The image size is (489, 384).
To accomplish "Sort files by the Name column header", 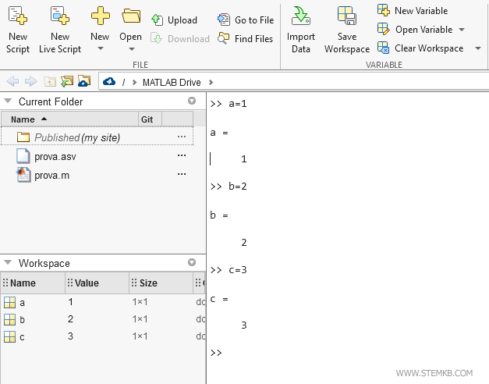I will pos(23,119).
